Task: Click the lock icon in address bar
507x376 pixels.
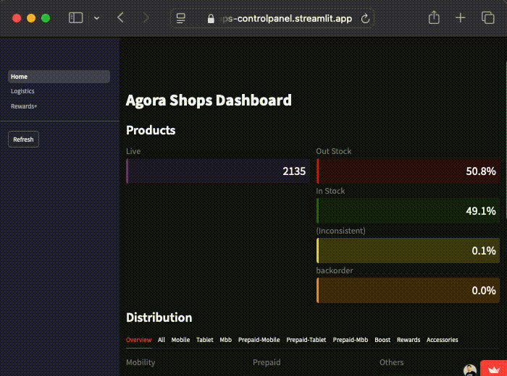Action: point(211,19)
